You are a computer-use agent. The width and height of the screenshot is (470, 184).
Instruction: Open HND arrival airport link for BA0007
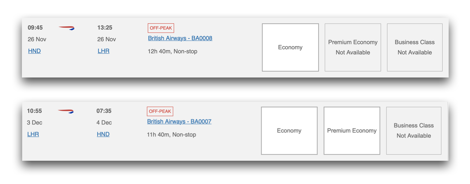[x=103, y=134]
